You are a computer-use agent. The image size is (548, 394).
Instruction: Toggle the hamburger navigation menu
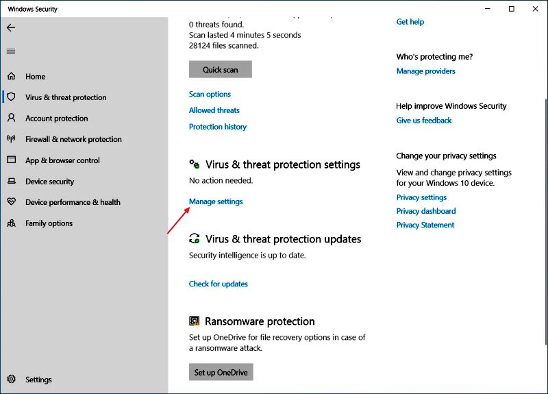(11, 51)
